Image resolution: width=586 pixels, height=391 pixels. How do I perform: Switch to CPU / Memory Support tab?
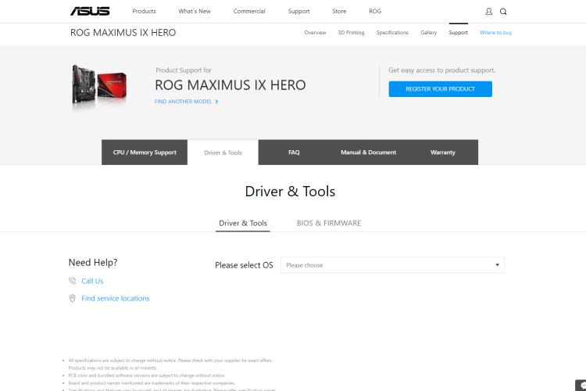[145, 152]
